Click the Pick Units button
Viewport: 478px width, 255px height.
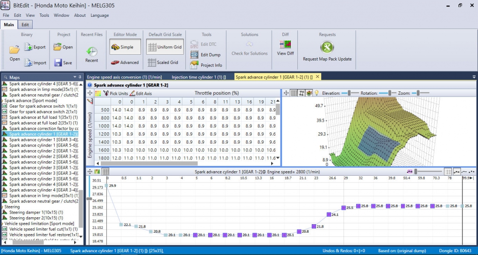tap(116, 93)
